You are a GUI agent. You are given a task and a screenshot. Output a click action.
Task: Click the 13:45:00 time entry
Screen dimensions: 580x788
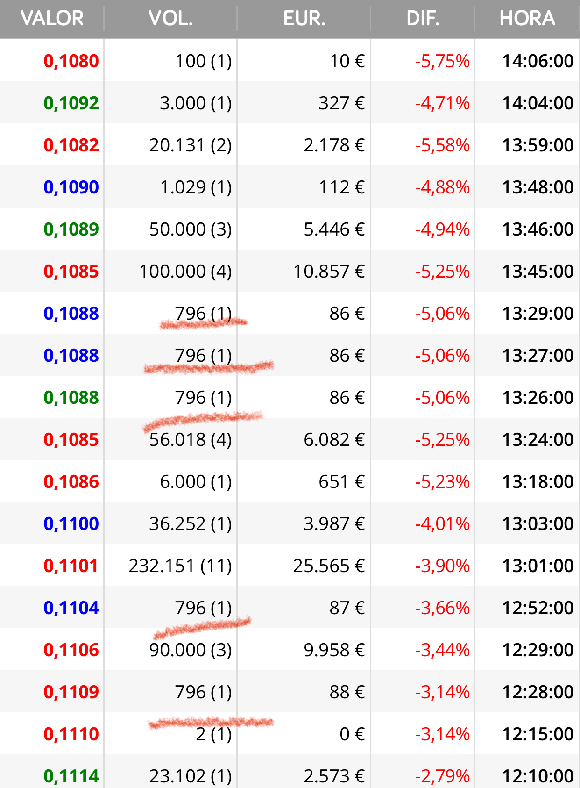pyautogui.click(x=538, y=272)
